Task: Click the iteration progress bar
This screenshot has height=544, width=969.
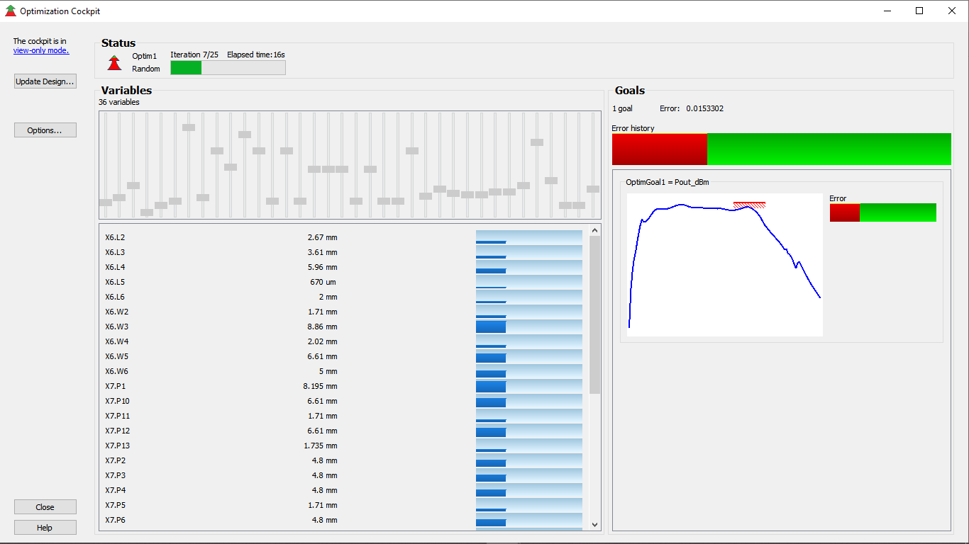Action: (x=228, y=67)
